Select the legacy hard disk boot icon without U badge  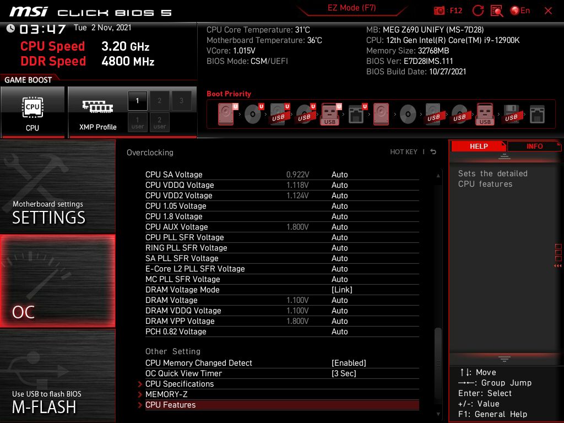[x=381, y=114]
